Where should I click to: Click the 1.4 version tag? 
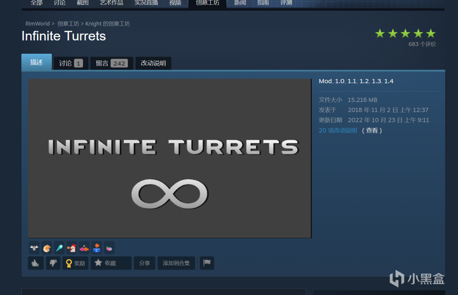389,81
